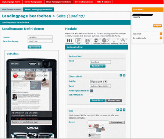Click the Durchsuchen file browse button
Screen dimensions: 164x139
coord(117,122)
